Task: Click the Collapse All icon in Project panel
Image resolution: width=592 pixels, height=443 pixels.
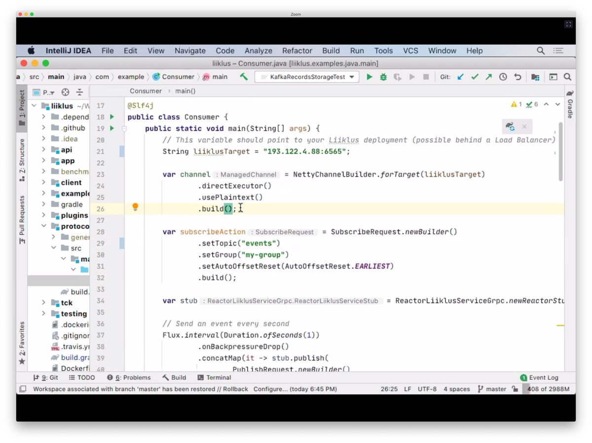Action: point(79,92)
